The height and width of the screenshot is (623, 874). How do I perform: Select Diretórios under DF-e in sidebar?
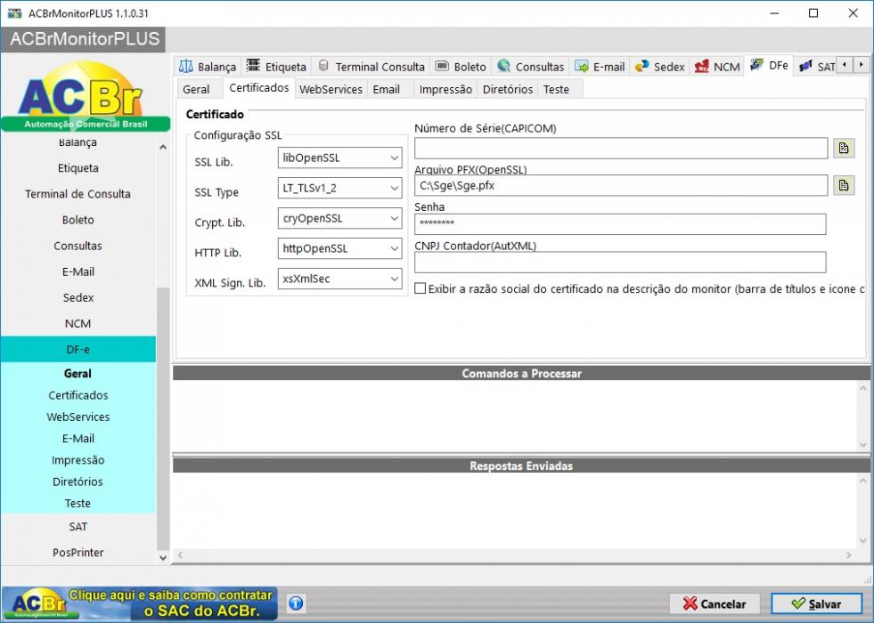(78, 481)
